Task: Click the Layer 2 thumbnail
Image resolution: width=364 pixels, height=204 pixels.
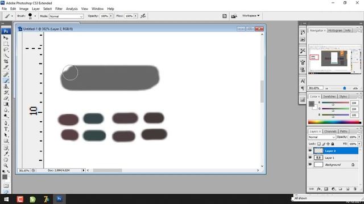Action: click(318, 151)
